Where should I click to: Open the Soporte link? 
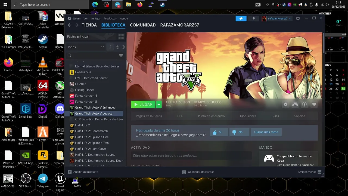tap(300, 116)
